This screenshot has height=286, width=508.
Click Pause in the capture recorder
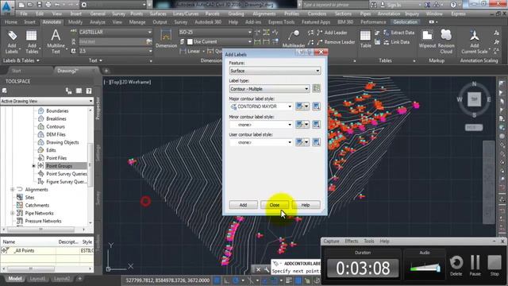coord(475,265)
